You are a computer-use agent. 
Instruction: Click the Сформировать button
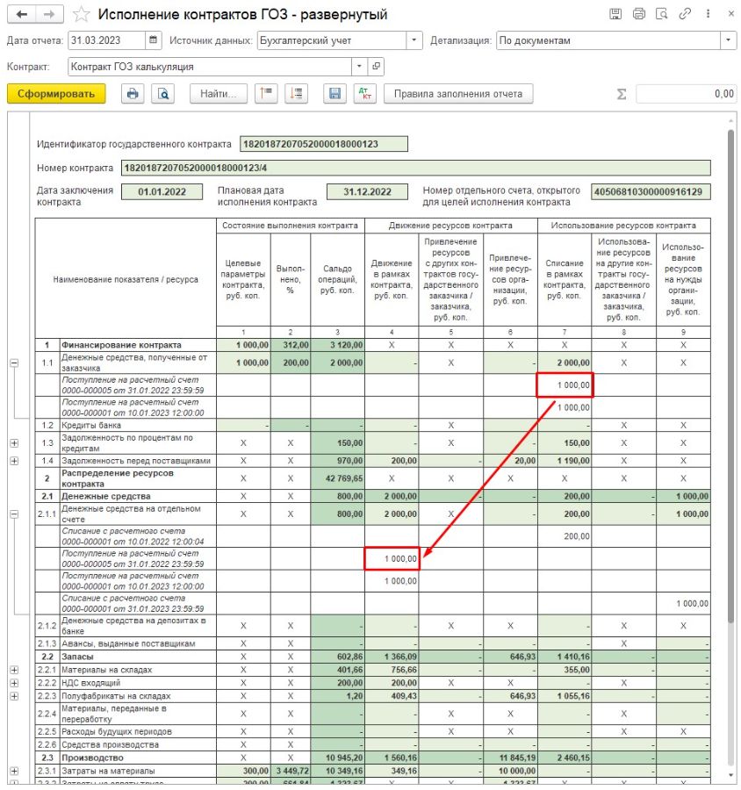click(x=56, y=94)
